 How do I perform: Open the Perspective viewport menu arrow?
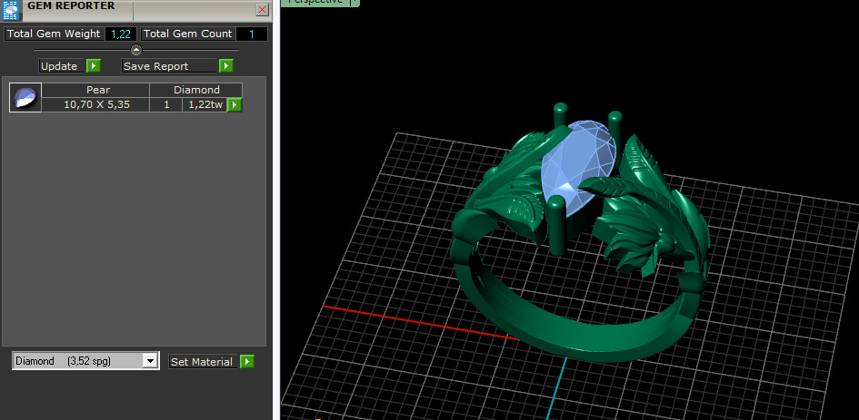coord(355,2)
